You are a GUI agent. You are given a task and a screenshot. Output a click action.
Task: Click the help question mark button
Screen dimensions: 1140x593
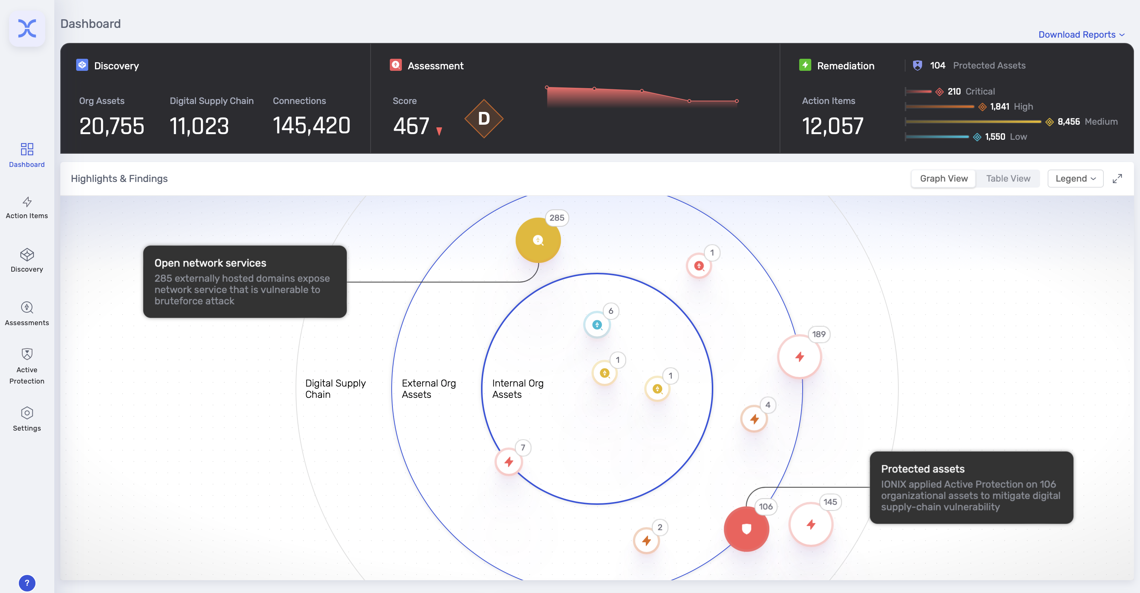27,583
